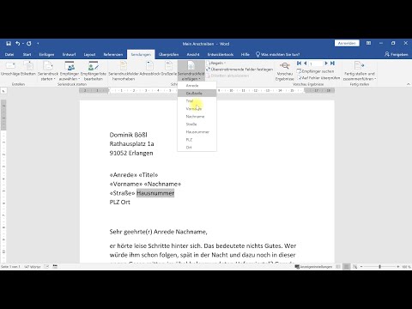Image resolution: width=412 pixels, height=309 pixels.
Task: Switch to the Entwurf tab
Action: click(69, 54)
